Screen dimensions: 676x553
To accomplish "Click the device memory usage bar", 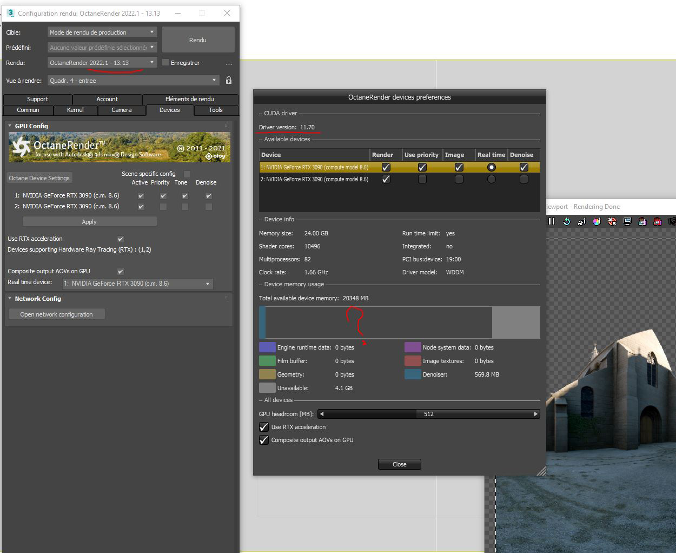I will [x=400, y=322].
